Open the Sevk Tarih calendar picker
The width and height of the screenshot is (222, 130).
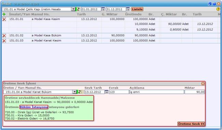click(x=107, y=92)
